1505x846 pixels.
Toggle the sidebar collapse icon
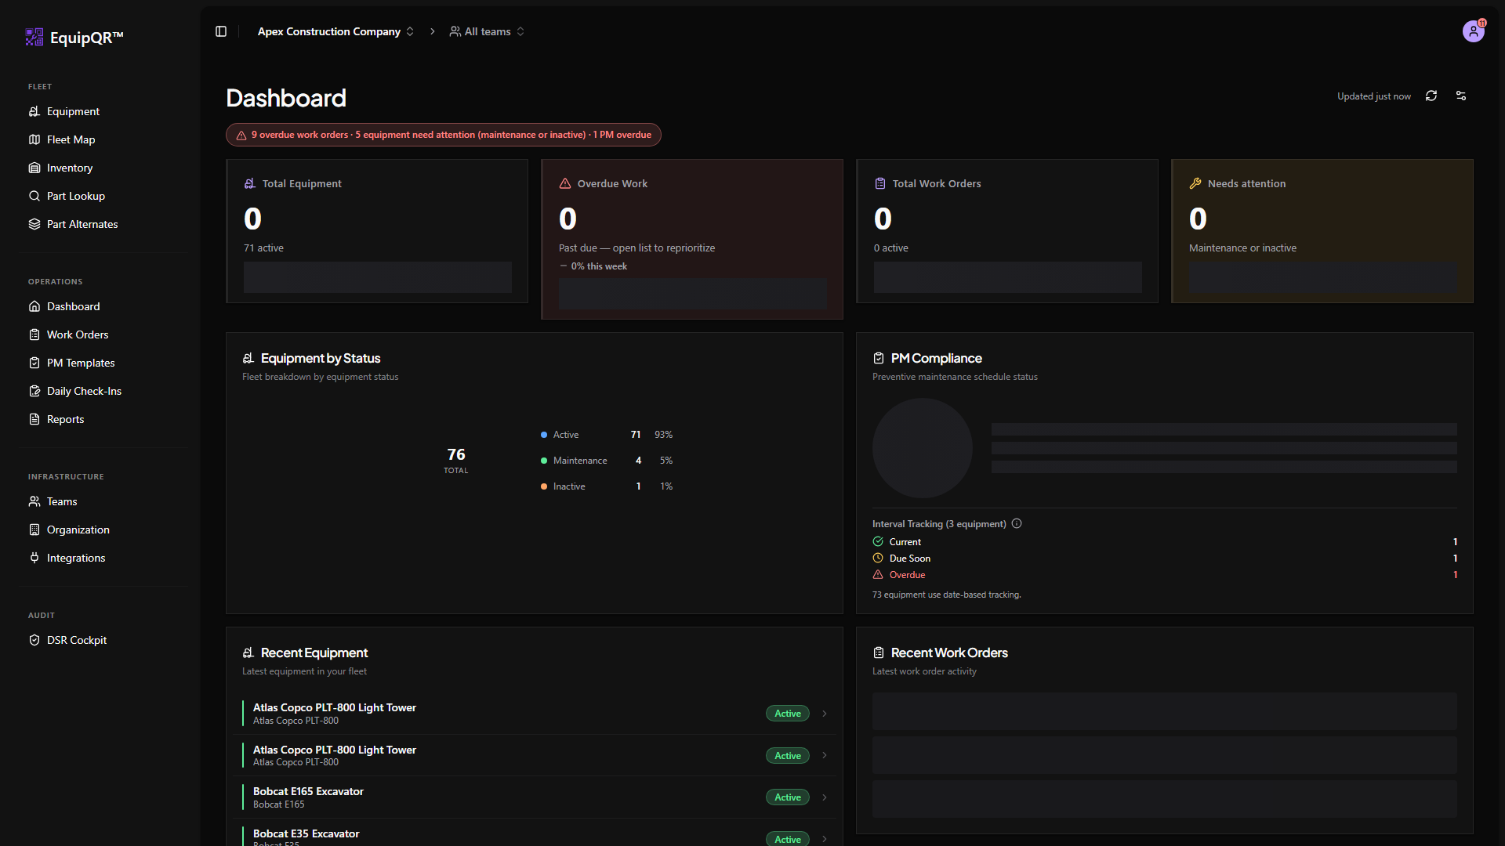221,31
